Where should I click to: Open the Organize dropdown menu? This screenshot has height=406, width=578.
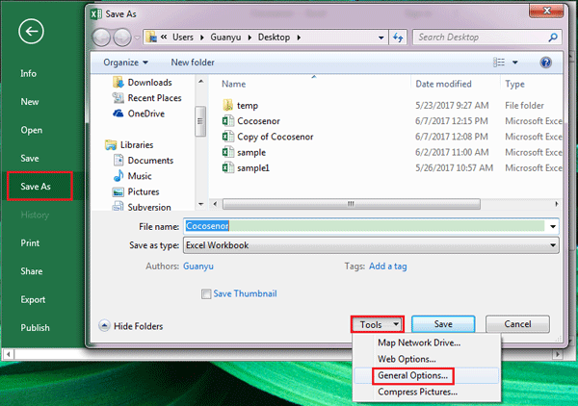(x=126, y=62)
